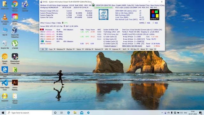Select the This PC desktop icon

(x=5, y=30)
